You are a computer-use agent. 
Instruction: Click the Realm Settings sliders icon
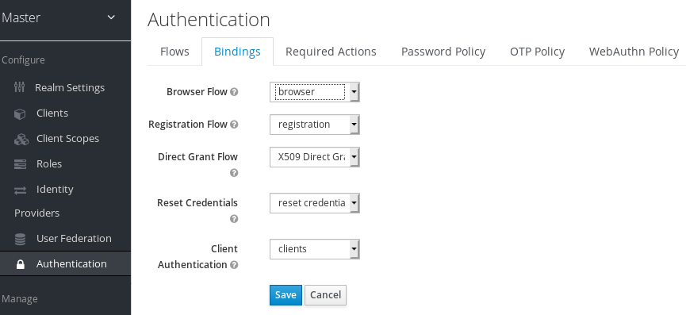19,87
